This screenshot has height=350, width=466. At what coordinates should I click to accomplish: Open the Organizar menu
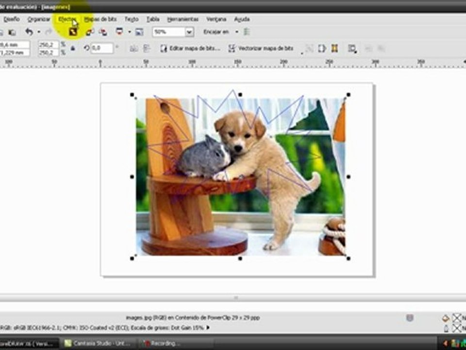click(x=39, y=19)
